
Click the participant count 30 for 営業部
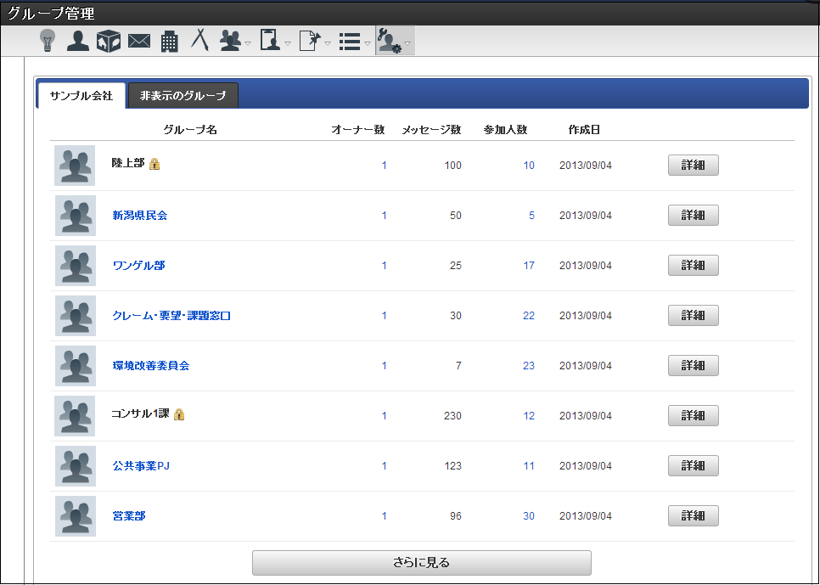tap(529, 516)
